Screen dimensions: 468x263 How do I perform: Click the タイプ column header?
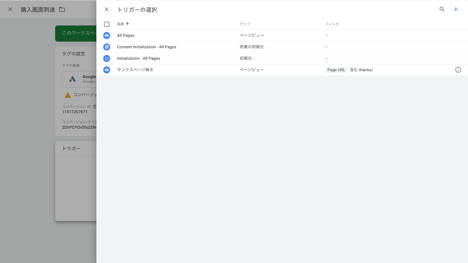245,24
